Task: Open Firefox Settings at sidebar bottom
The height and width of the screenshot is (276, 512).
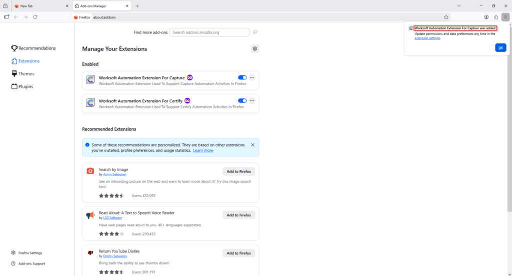Action: tap(27, 253)
